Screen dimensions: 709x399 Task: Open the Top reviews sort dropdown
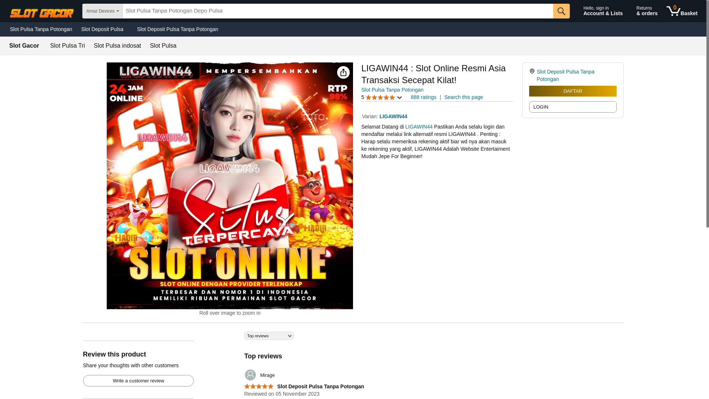[x=269, y=336]
